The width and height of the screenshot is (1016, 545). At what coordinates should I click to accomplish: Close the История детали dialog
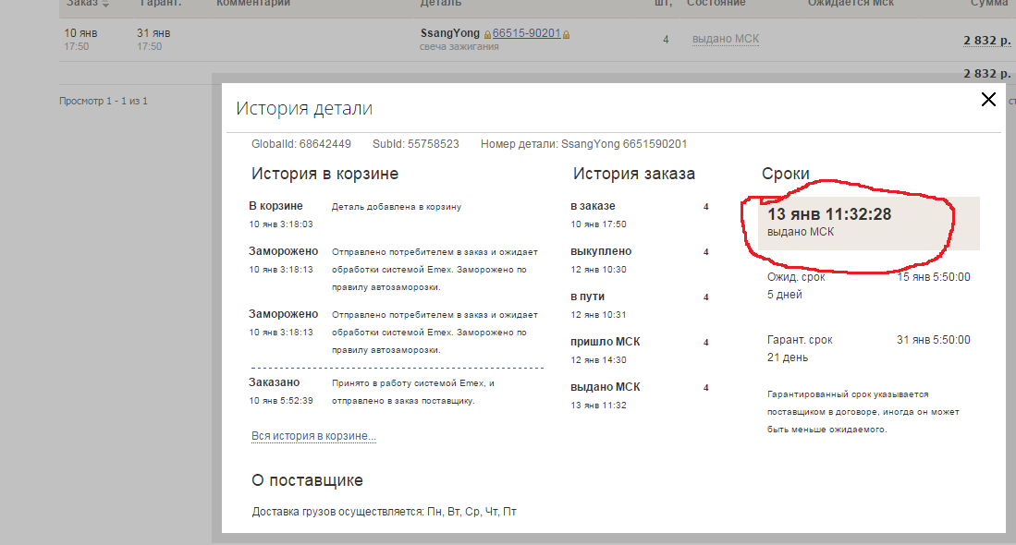click(x=988, y=100)
